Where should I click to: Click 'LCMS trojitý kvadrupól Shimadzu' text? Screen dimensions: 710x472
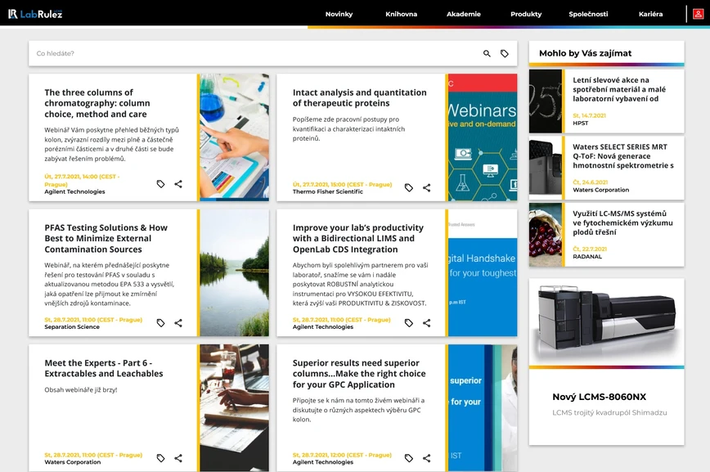(x=609, y=412)
